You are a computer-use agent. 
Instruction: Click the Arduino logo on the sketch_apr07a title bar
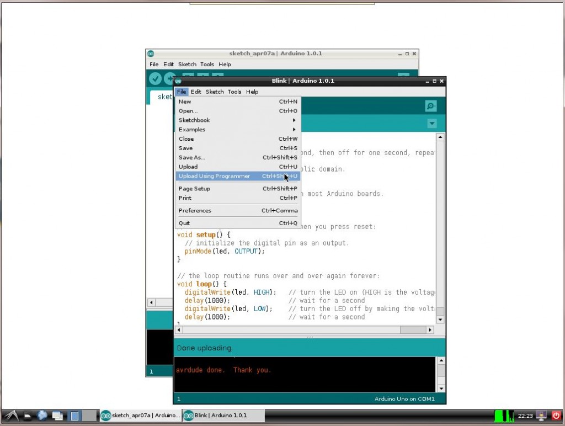click(151, 54)
